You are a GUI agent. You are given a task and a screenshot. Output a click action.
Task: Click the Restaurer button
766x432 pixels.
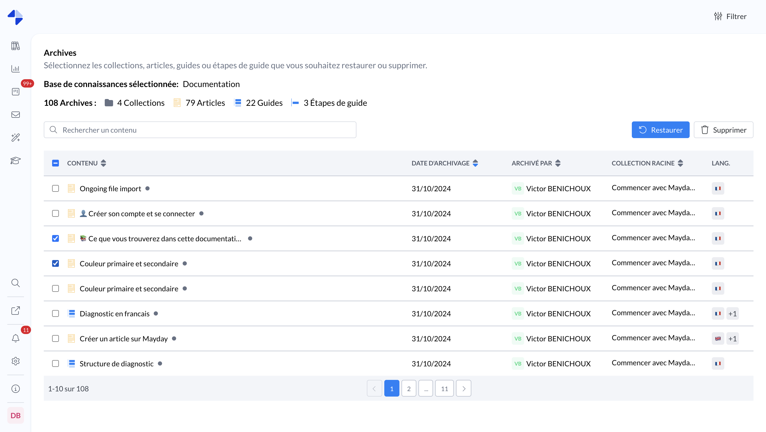click(x=660, y=130)
